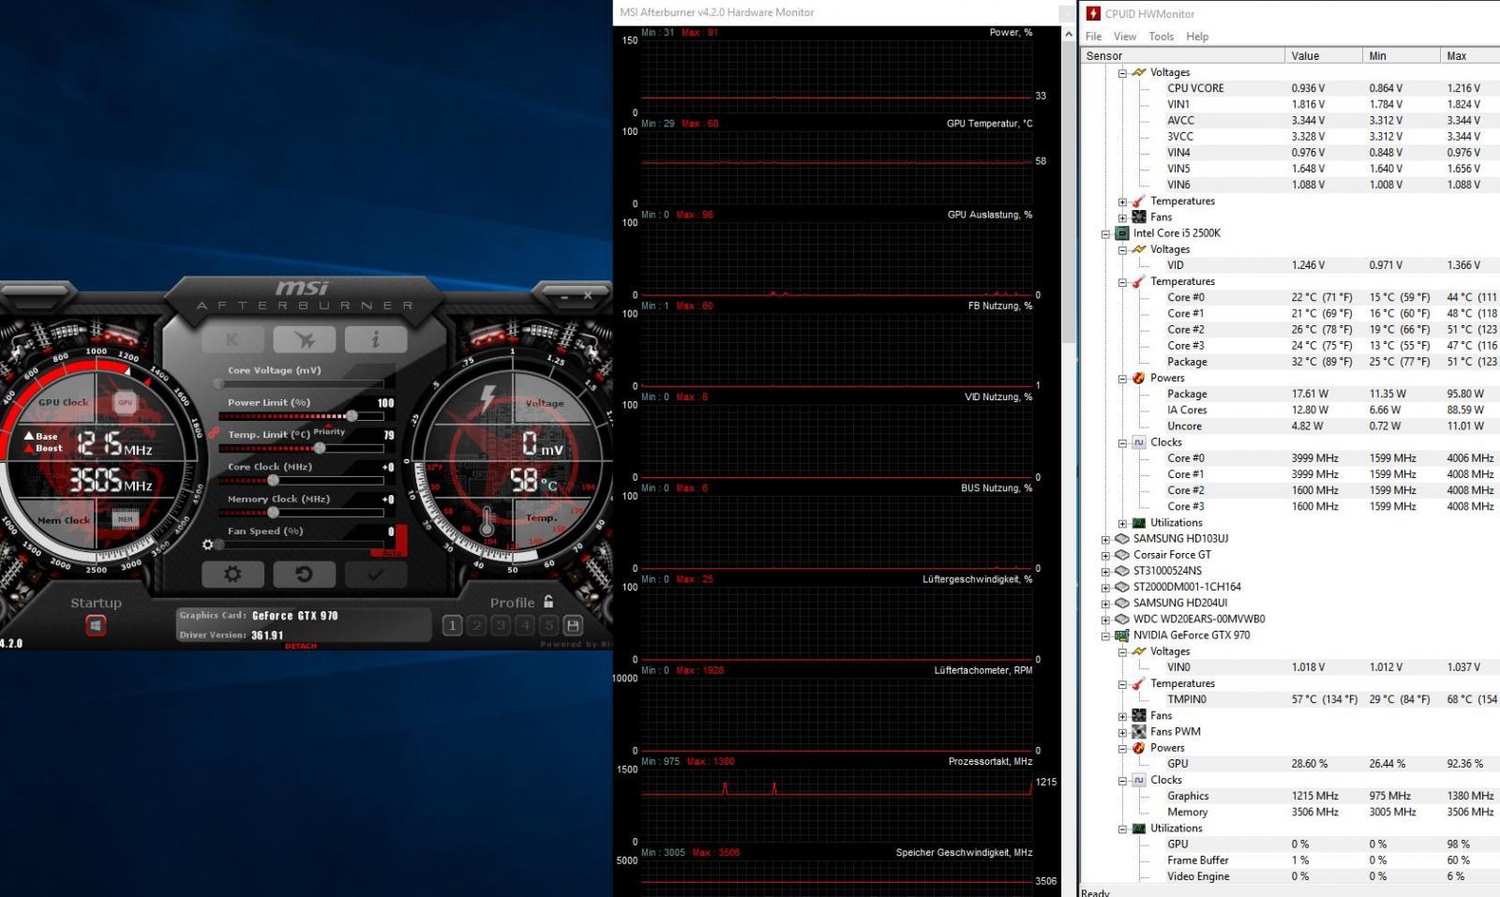Select profile slot 4 in Afterburner
This screenshot has width=1500, height=897.
[x=525, y=625]
